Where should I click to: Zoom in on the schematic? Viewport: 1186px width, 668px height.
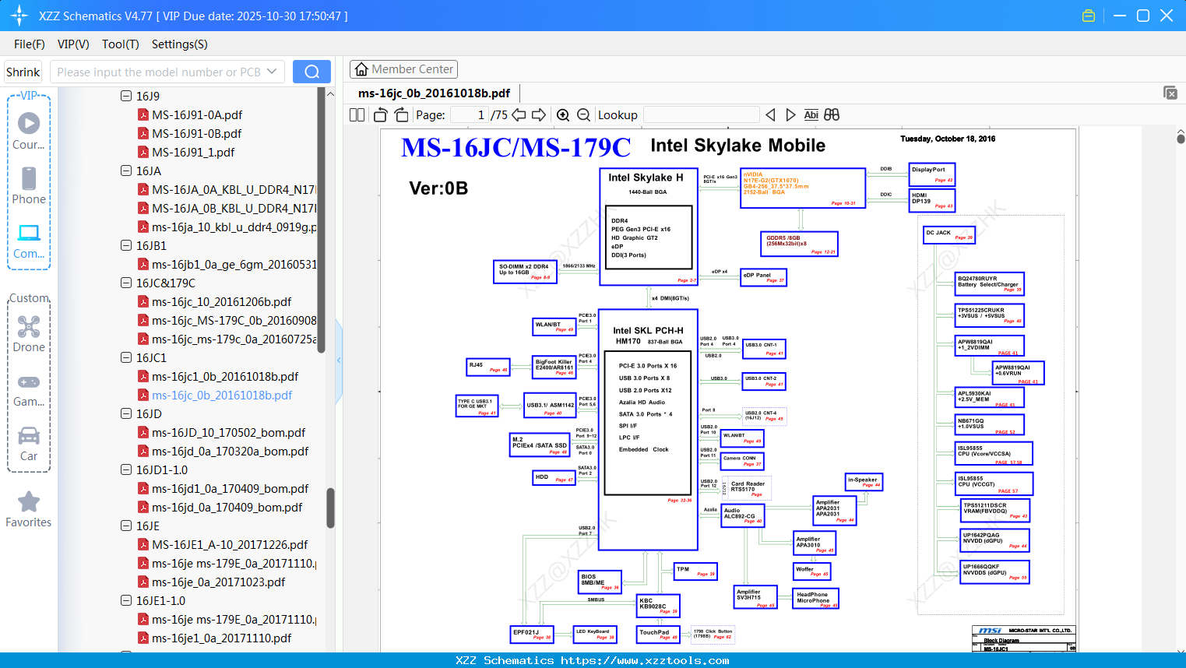click(x=563, y=115)
